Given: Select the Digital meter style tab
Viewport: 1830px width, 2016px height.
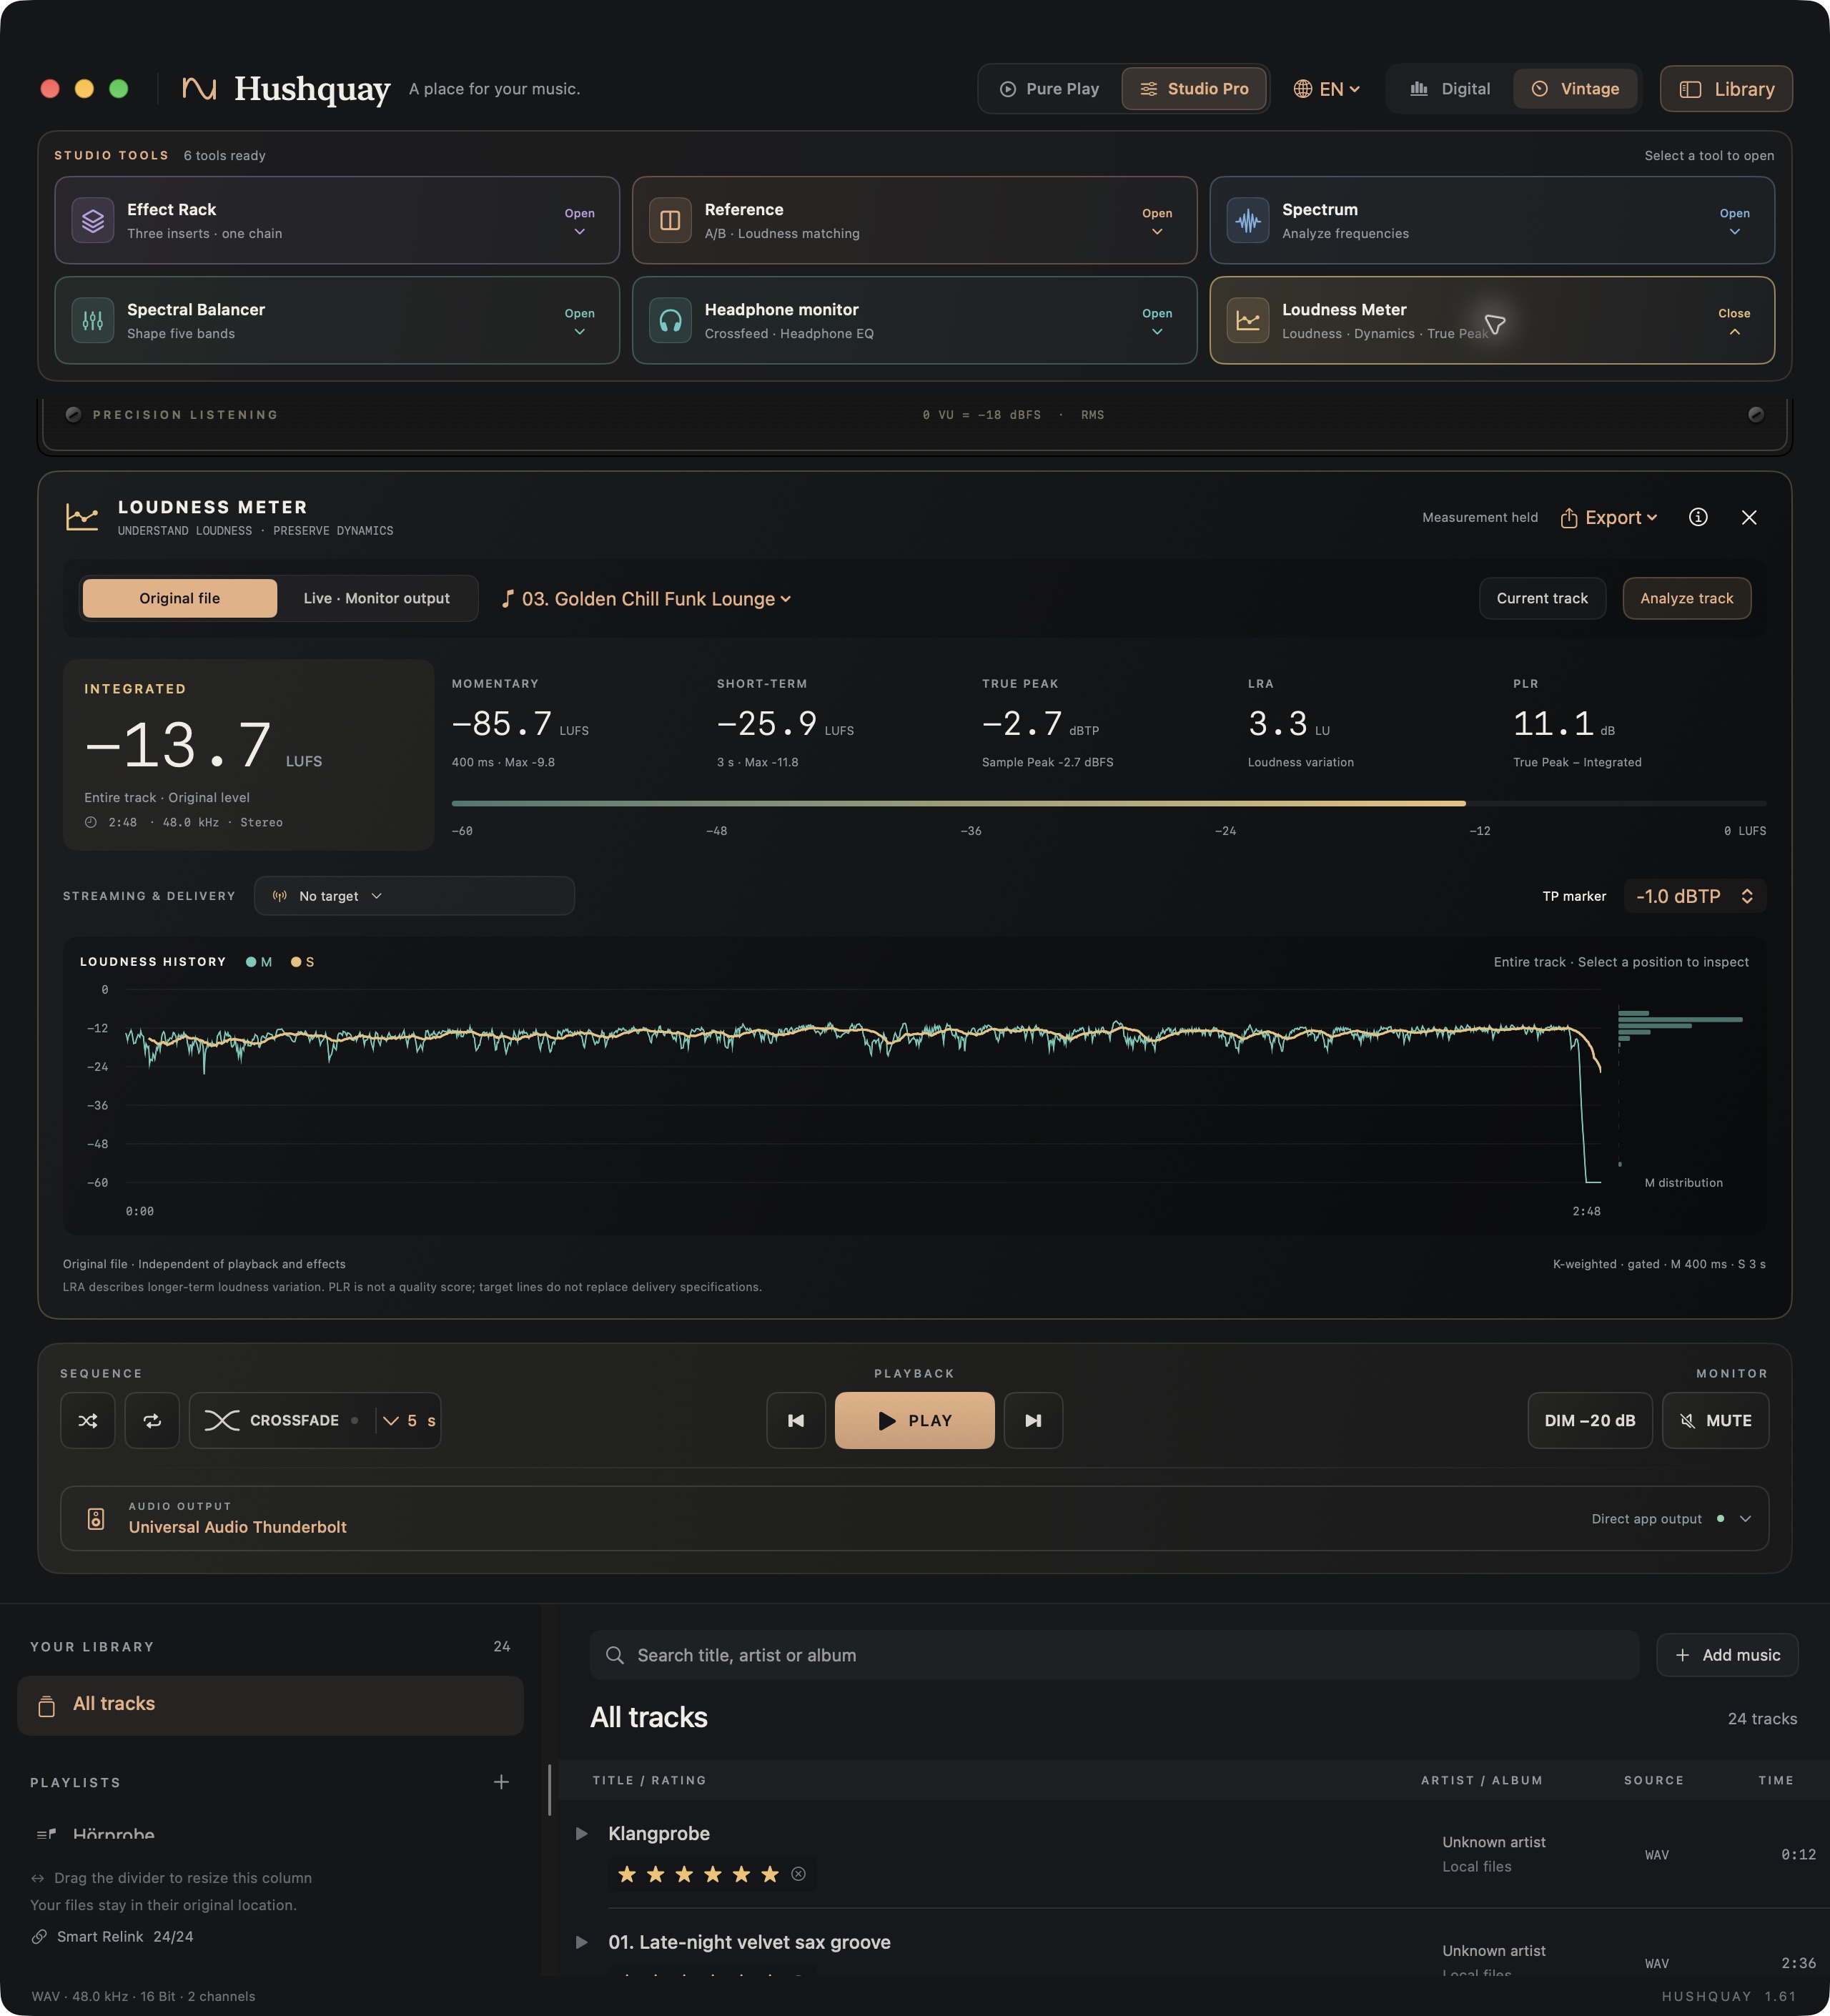Looking at the screenshot, I should pyautogui.click(x=1450, y=89).
